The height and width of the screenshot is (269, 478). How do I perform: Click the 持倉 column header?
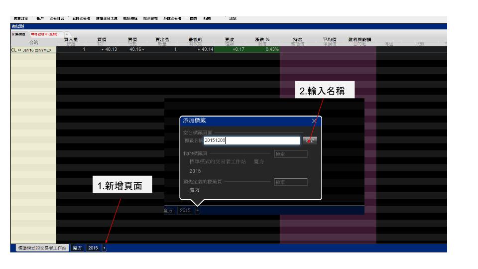pyautogui.click(x=297, y=40)
